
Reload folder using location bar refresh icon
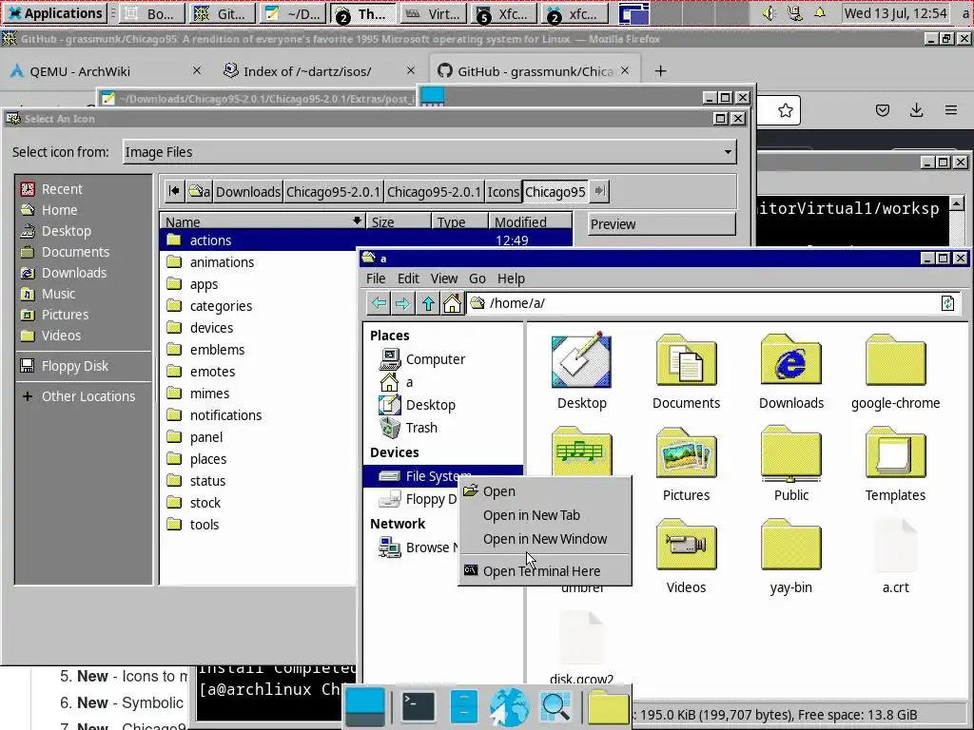pyautogui.click(x=947, y=303)
